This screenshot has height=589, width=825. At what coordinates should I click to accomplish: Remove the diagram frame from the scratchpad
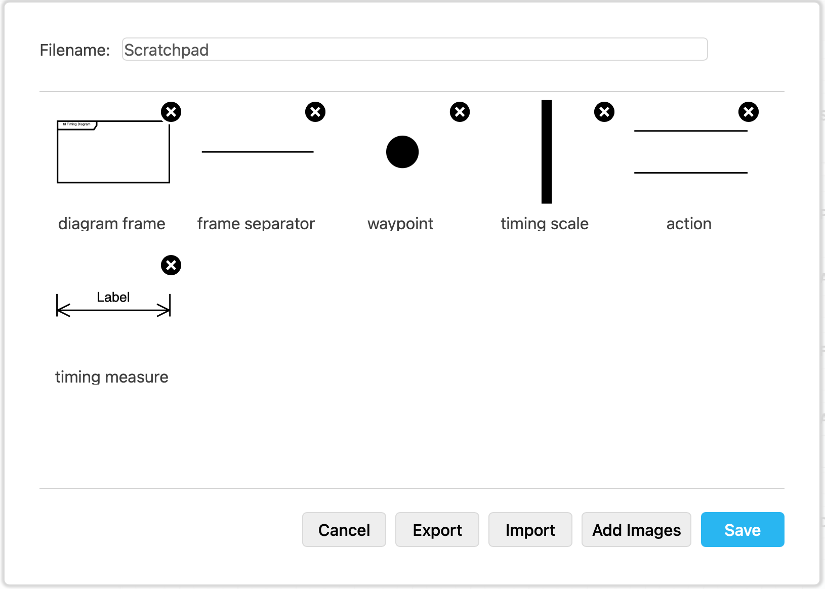pyautogui.click(x=171, y=112)
